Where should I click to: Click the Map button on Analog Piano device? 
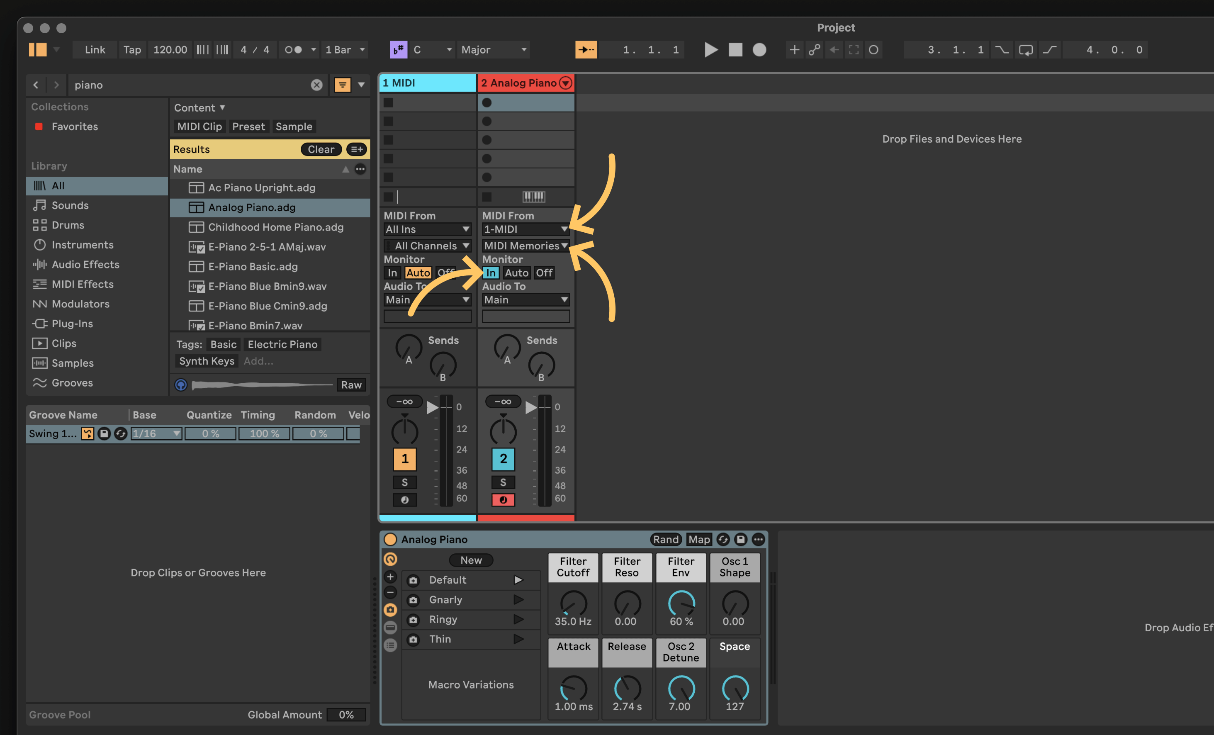699,539
